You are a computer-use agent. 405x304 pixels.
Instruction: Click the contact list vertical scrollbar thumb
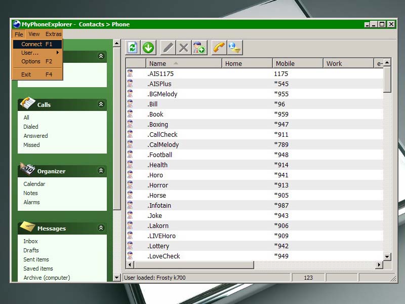pyautogui.click(x=387, y=80)
